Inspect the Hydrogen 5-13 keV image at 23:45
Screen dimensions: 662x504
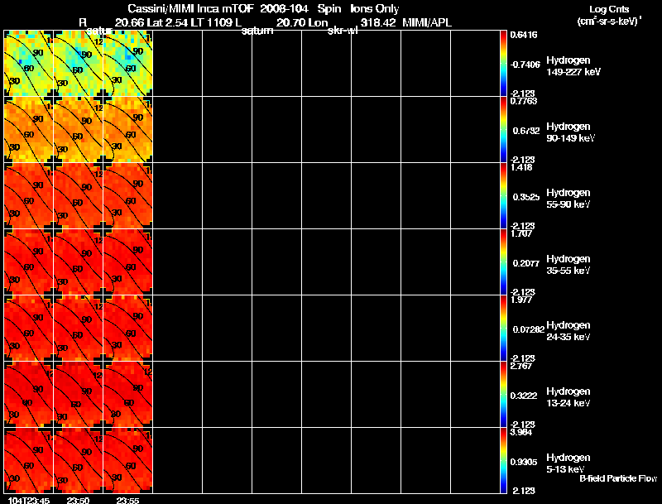[x=29, y=461]
